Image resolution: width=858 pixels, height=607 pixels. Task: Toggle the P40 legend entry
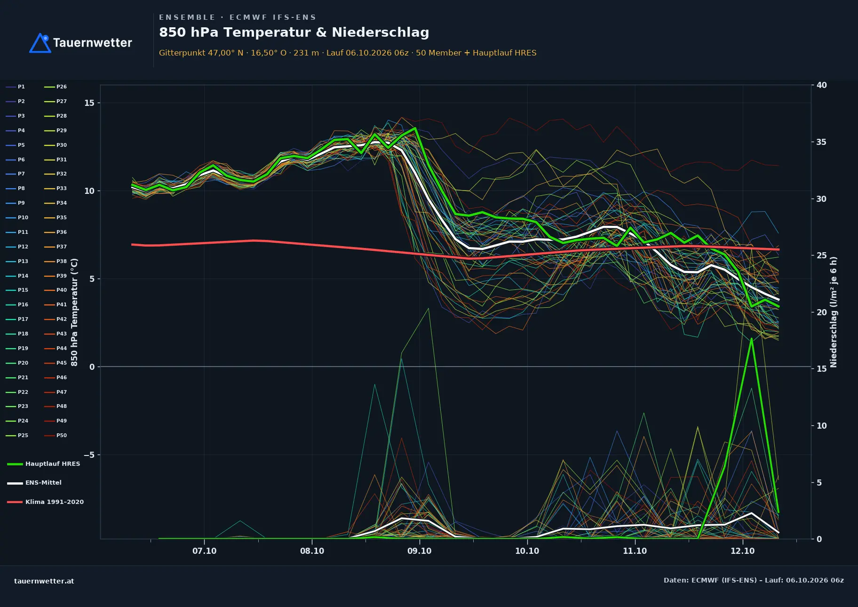pos(56,290)
